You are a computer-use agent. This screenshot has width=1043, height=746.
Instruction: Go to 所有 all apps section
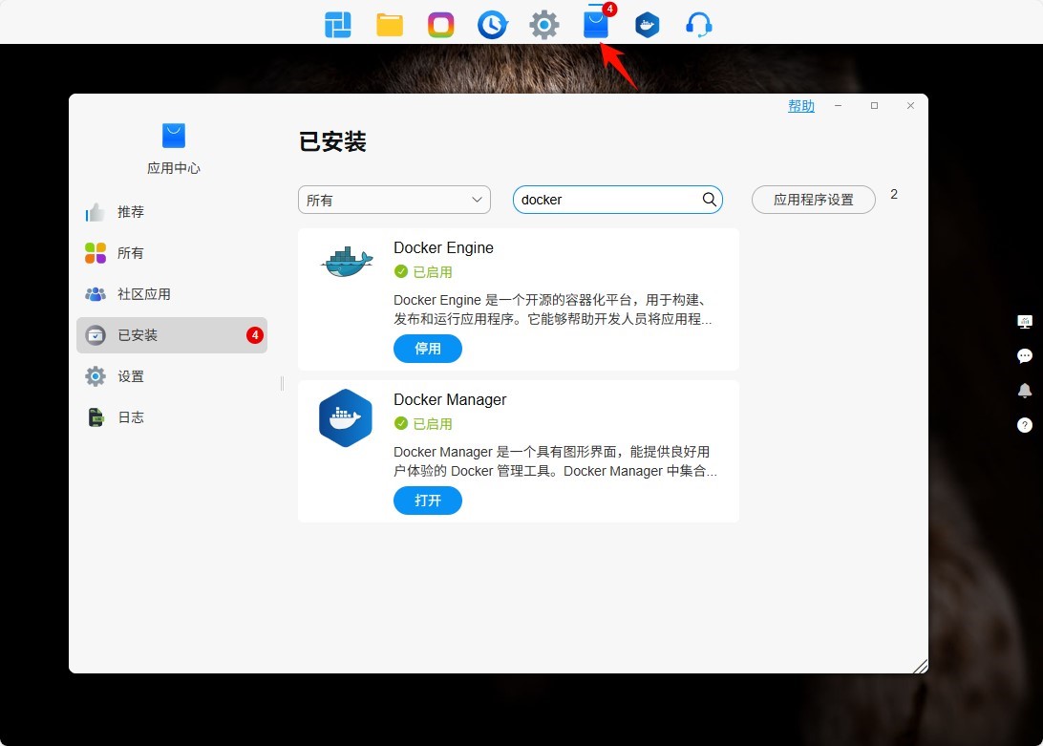click(x=172, y=253)
